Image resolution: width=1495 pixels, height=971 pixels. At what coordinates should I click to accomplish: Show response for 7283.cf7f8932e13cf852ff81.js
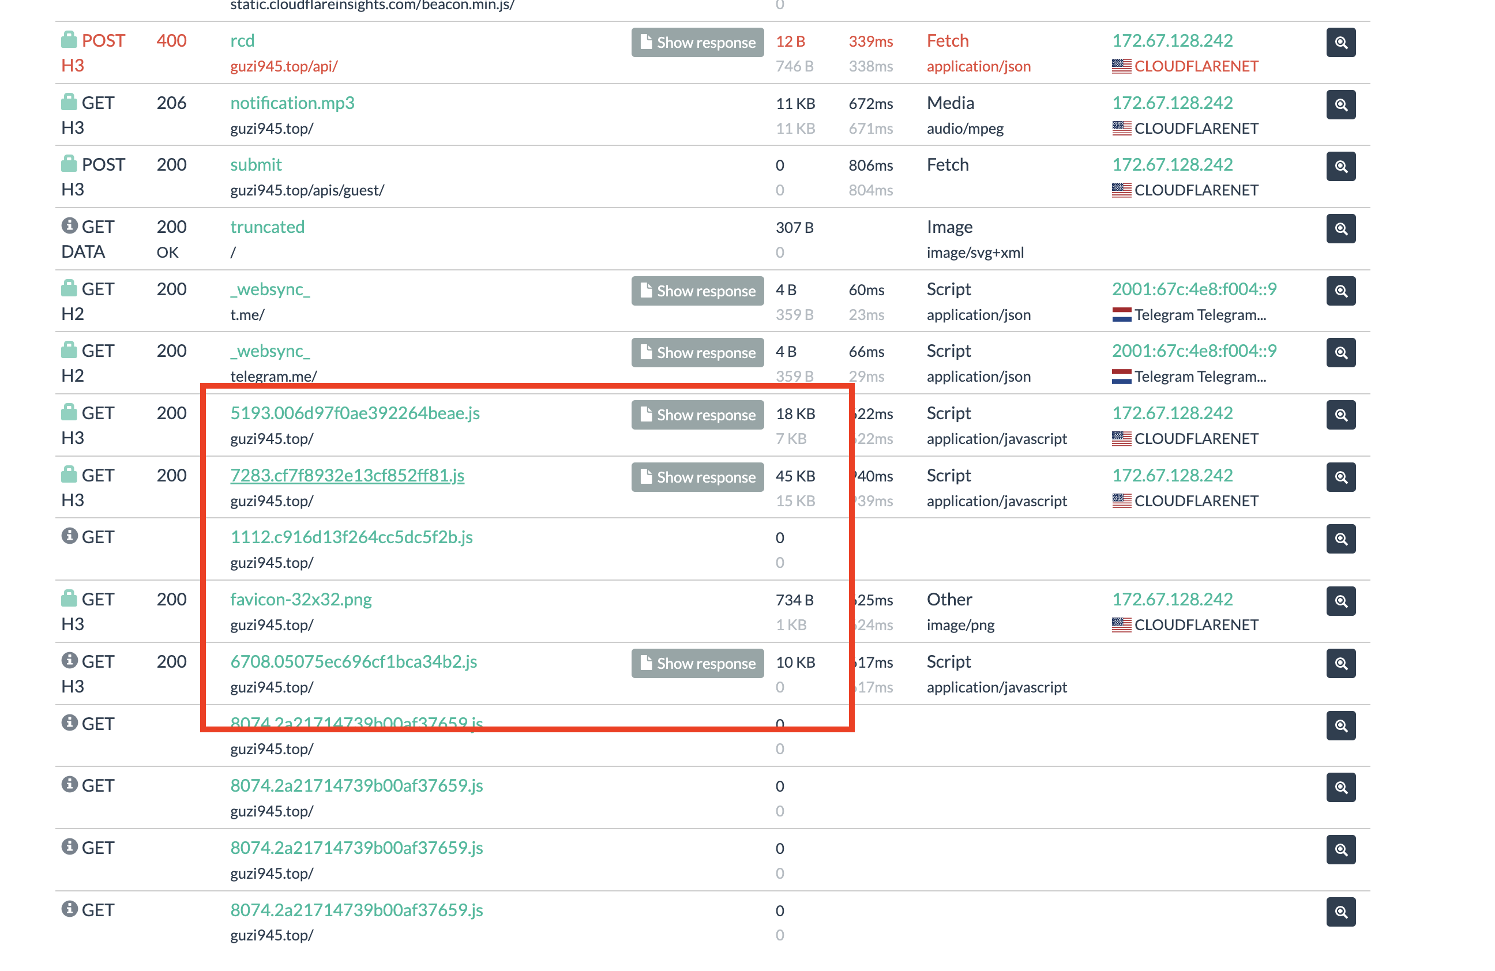tap(697, 477)
